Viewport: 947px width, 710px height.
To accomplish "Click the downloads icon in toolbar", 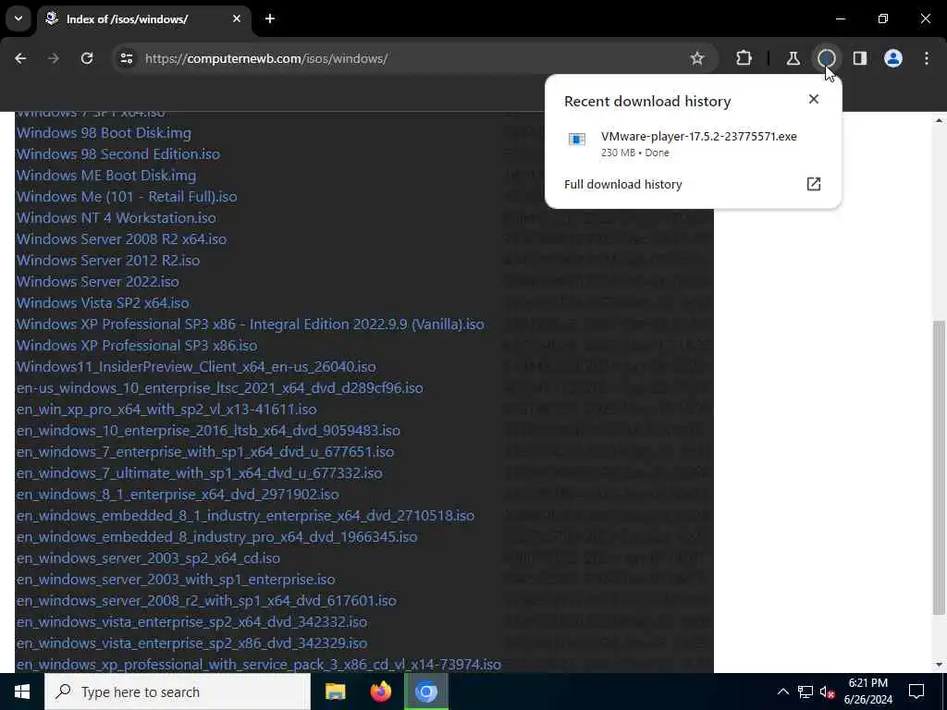I will 826,58.
